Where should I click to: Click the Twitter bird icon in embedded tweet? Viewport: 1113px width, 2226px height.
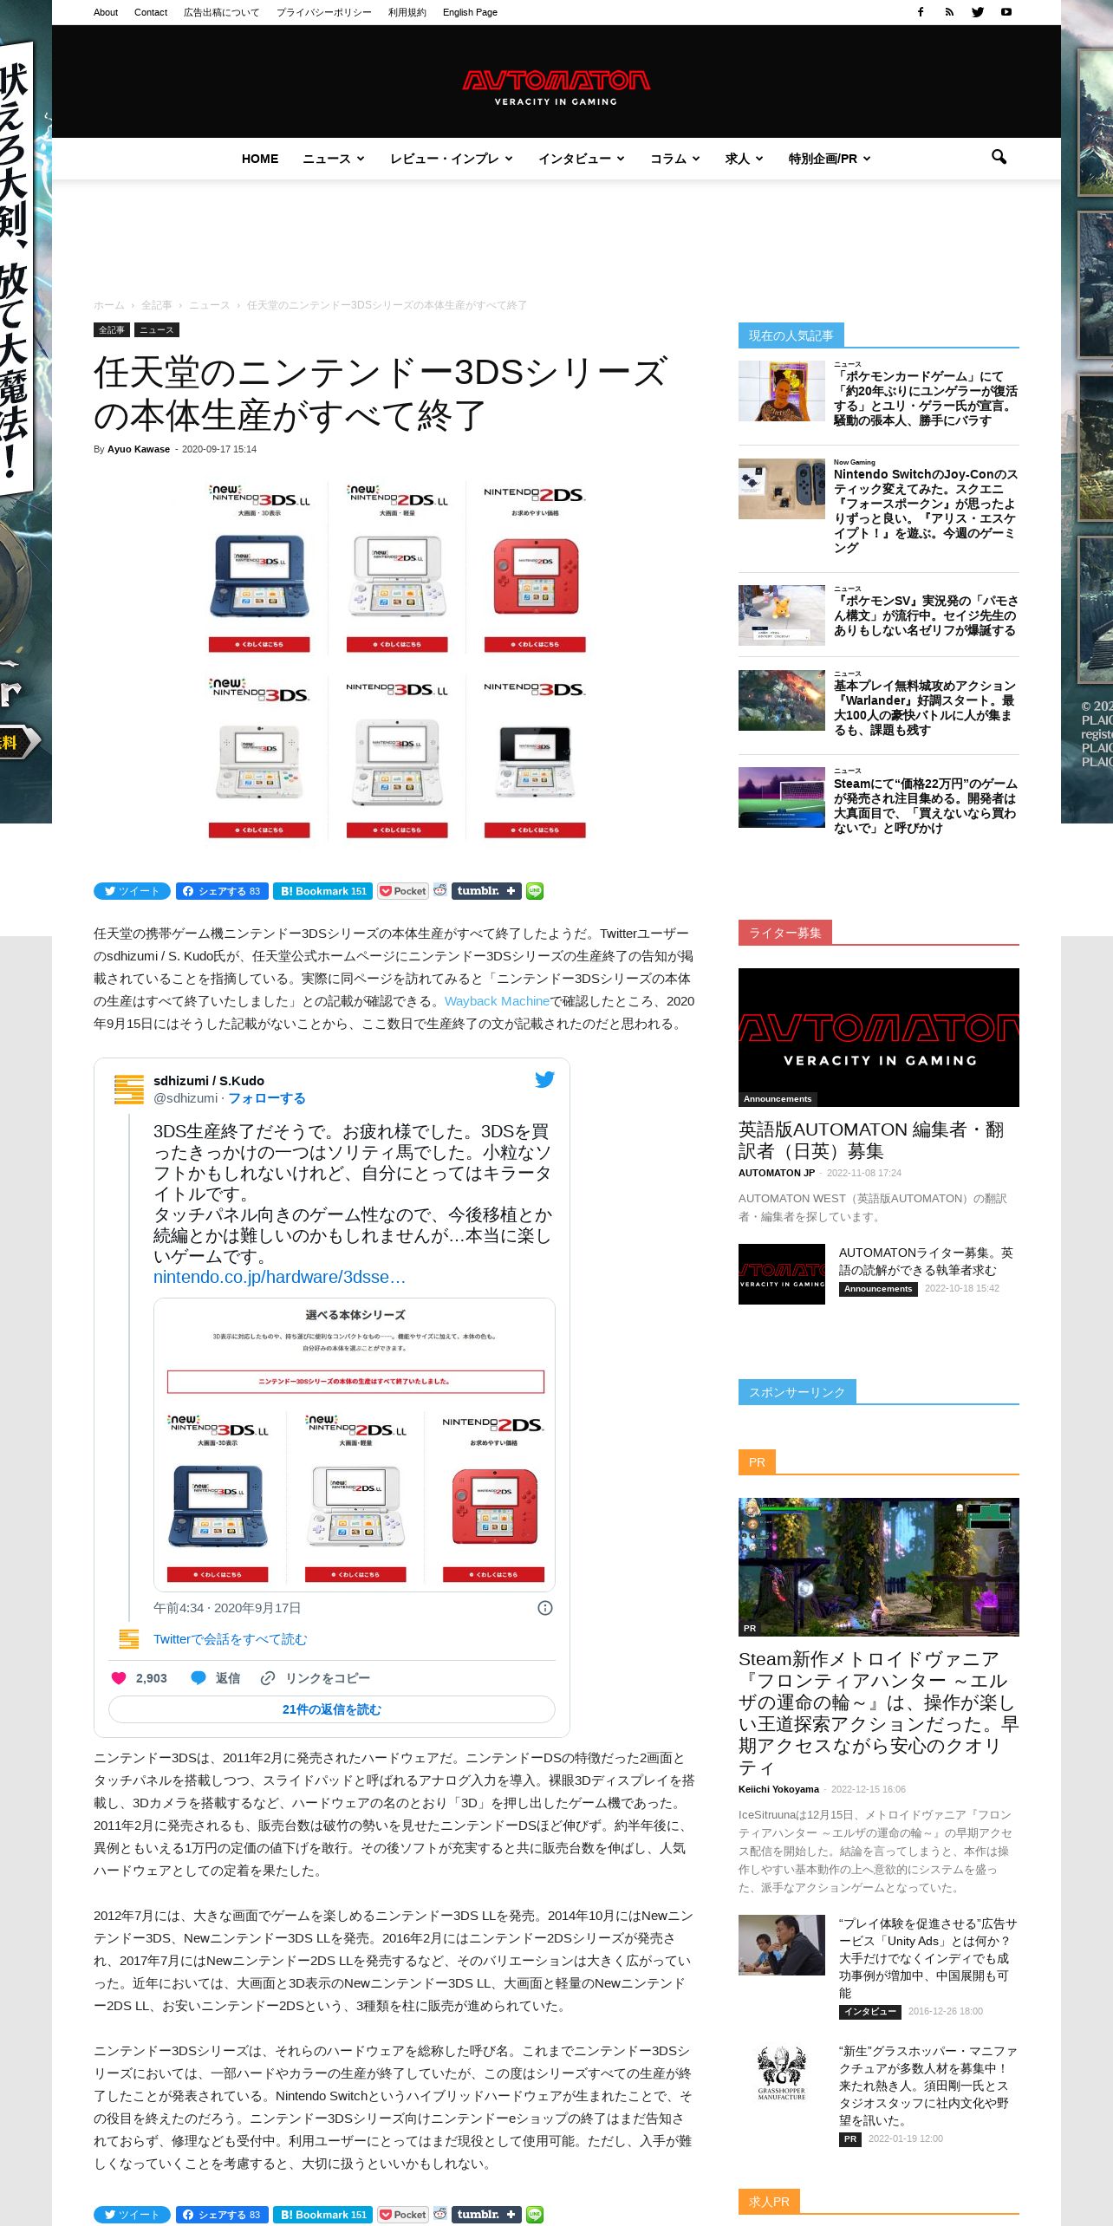[544, 1079]
